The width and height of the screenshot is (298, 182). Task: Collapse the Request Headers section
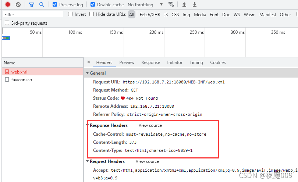(x=88, y=161)
